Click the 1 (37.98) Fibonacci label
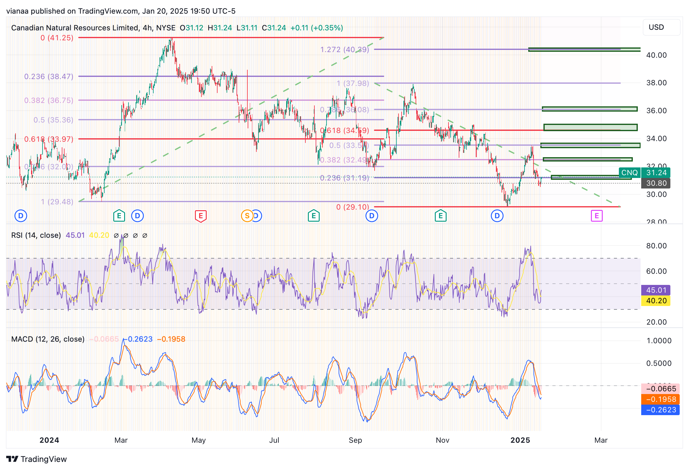 (x=353, y=83)
